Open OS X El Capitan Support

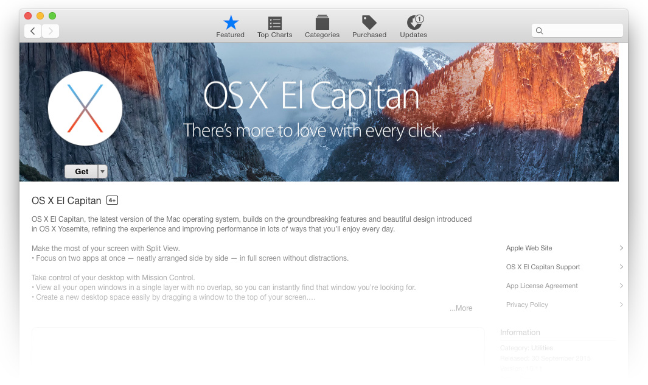[543, 267]
